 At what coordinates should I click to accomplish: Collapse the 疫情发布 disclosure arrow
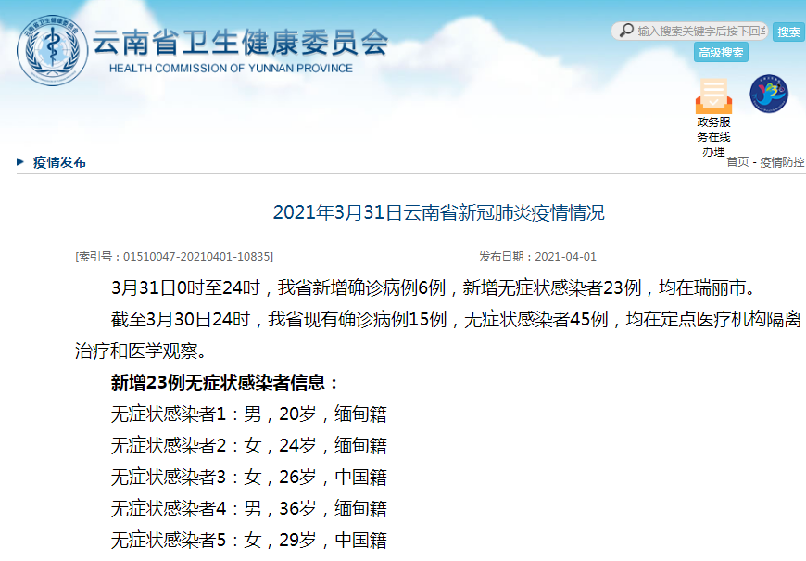pos(19,161)
